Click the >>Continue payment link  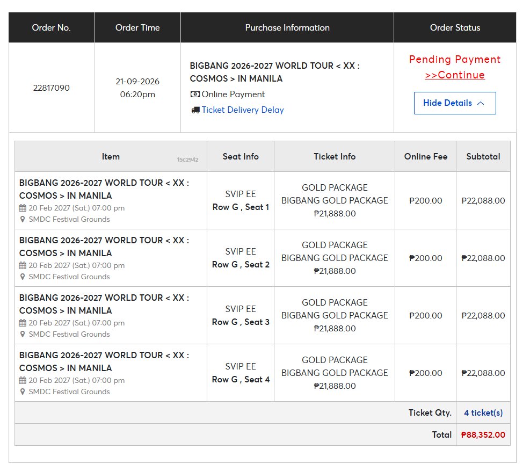[x=455, y=75]
